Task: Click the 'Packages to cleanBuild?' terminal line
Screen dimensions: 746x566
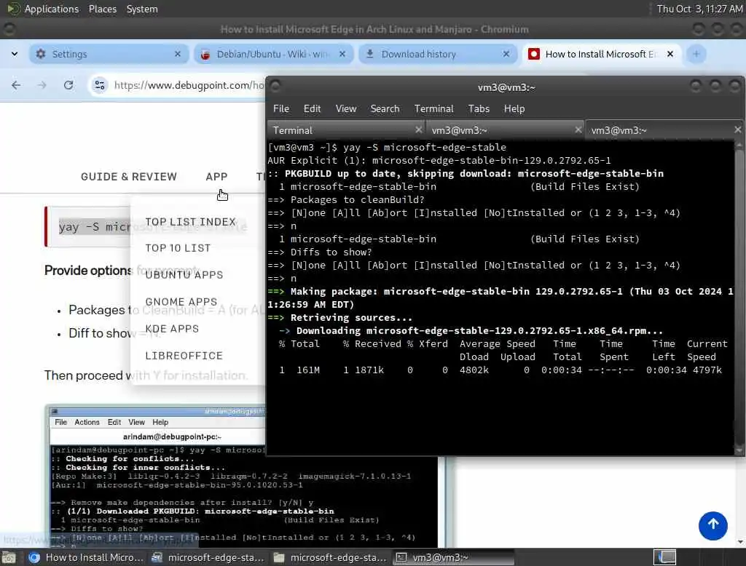Action: 345,199
